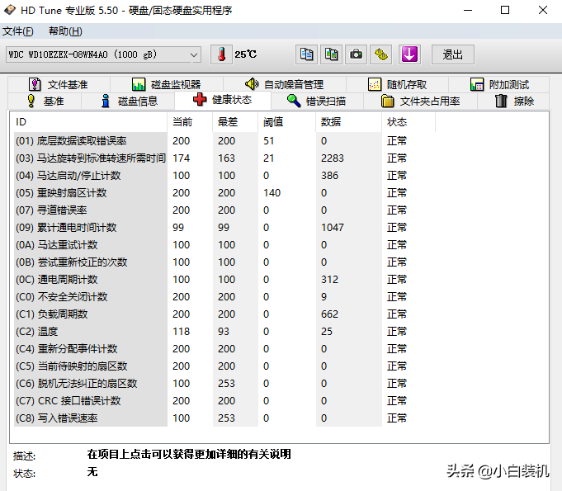Select row (C6) 脱机无法纠正的扇区数
Screen dimensions: 562x491
pos(224,384)
